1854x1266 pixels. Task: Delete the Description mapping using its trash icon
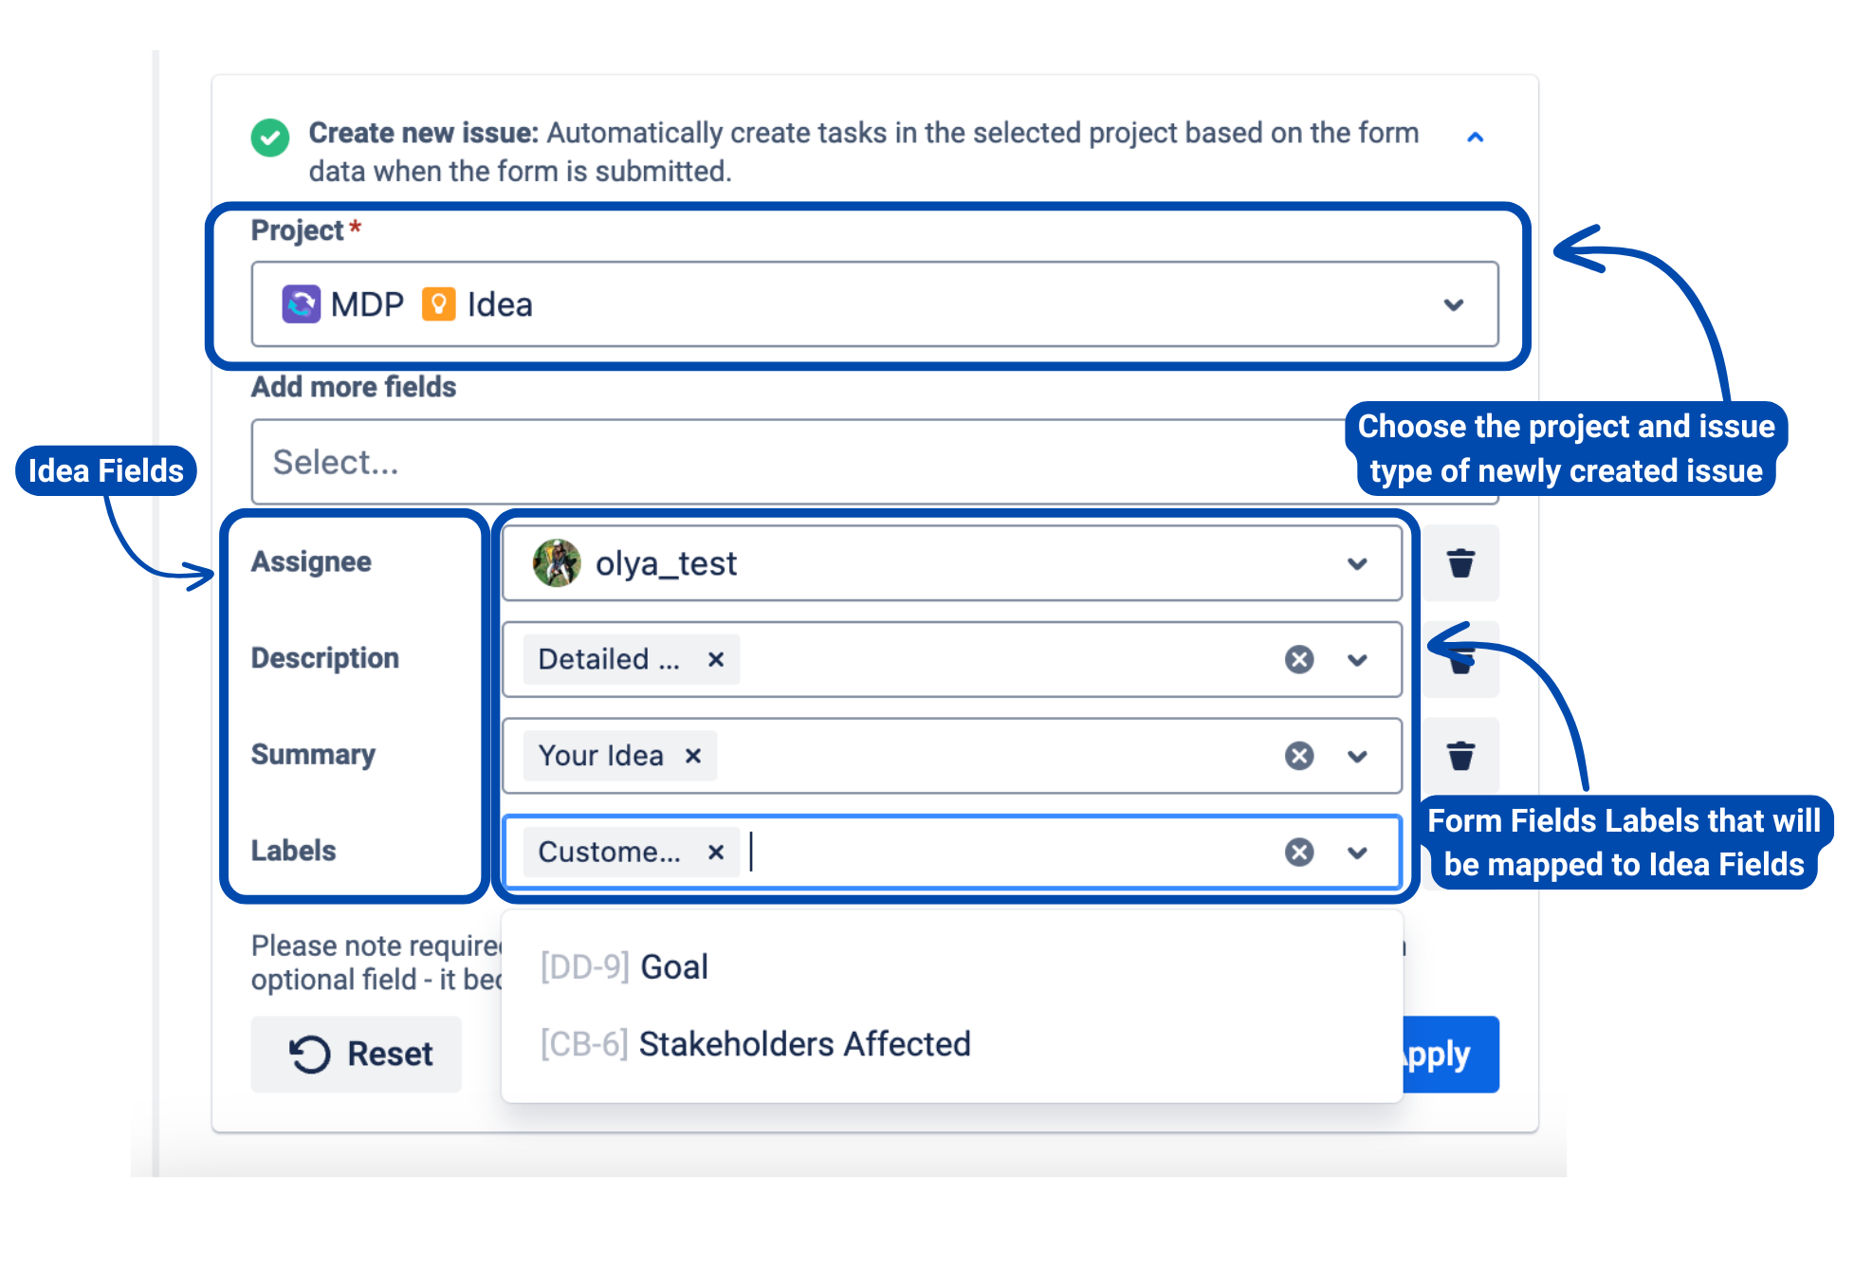1459,659
